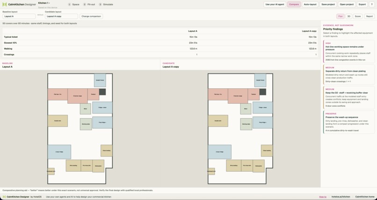377x200 pixels.
Task: Go to step 3 Simulate
Action: [x=106, y=4]
